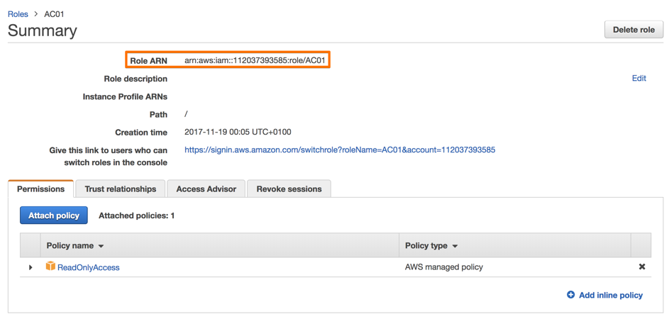Image resolution: width=669 pixels, height=319 pixels.
Task: Open the Policy type sort dropdown arrow
Action: pyautogui.click(x=455, y=246)
